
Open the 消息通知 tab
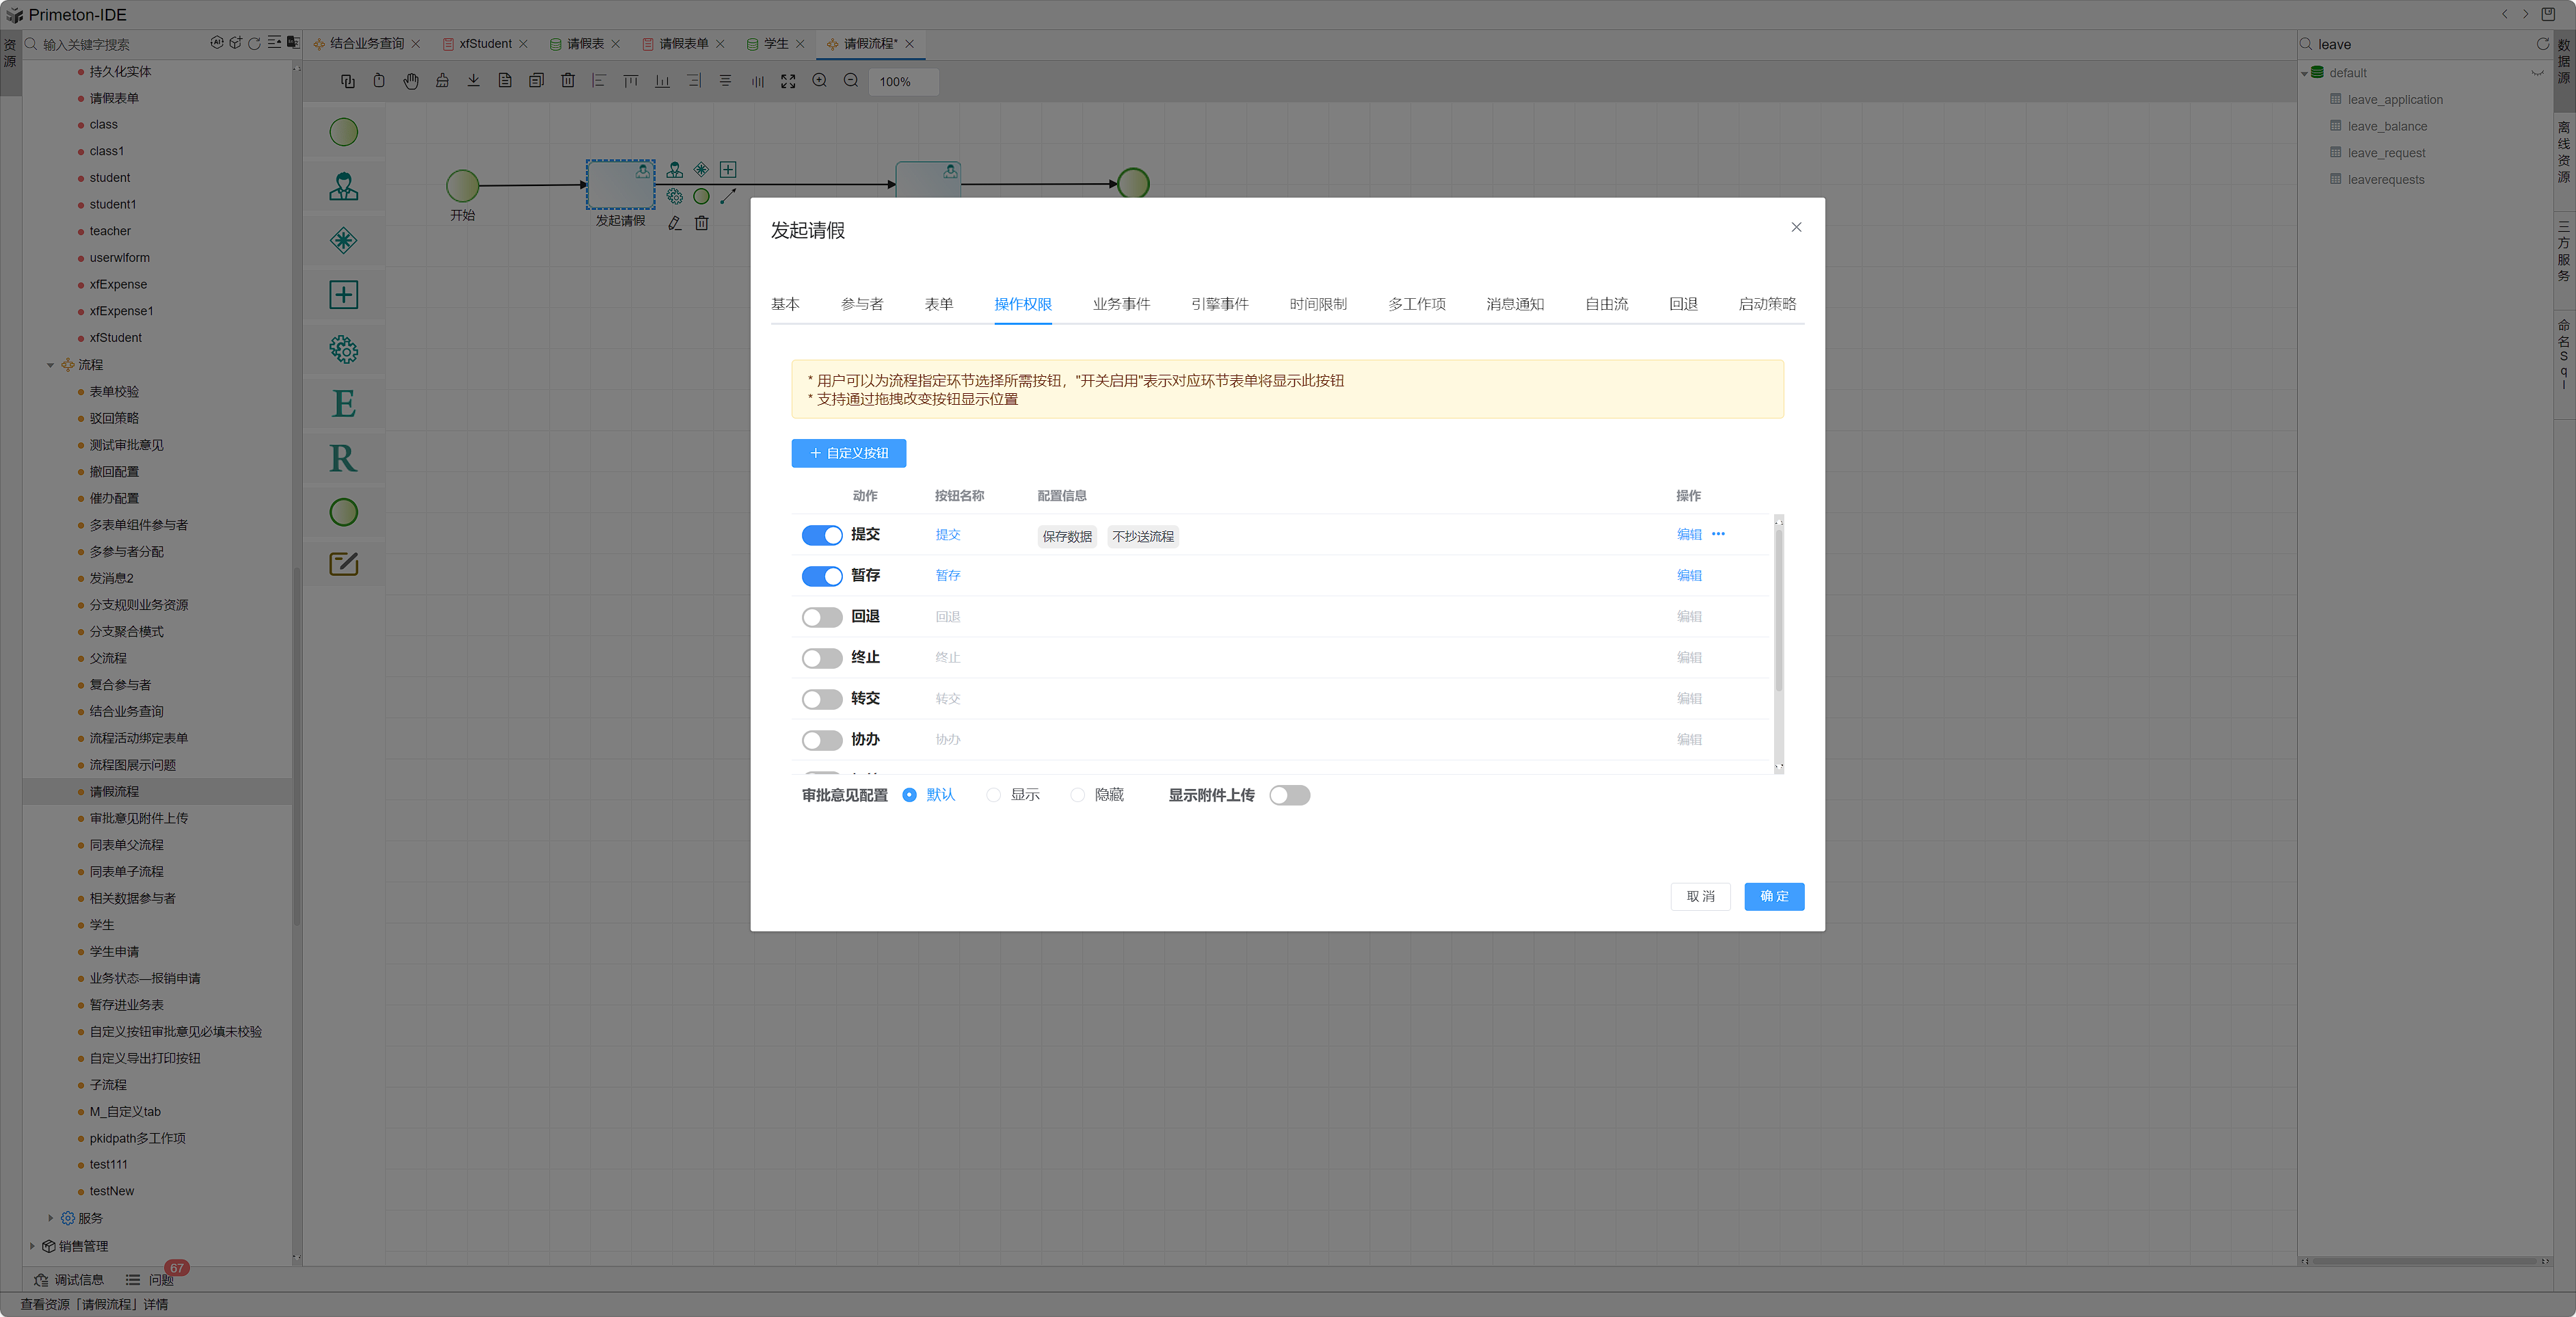[1514, 304]
